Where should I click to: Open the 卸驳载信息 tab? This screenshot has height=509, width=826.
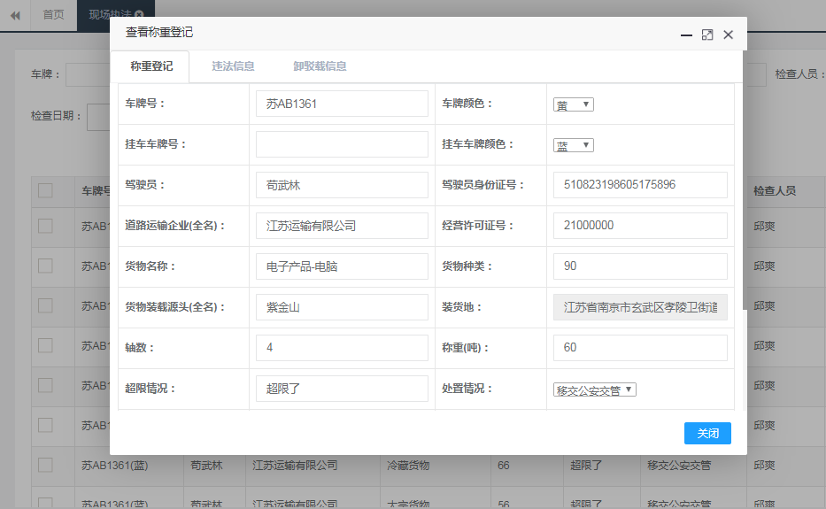320,66
